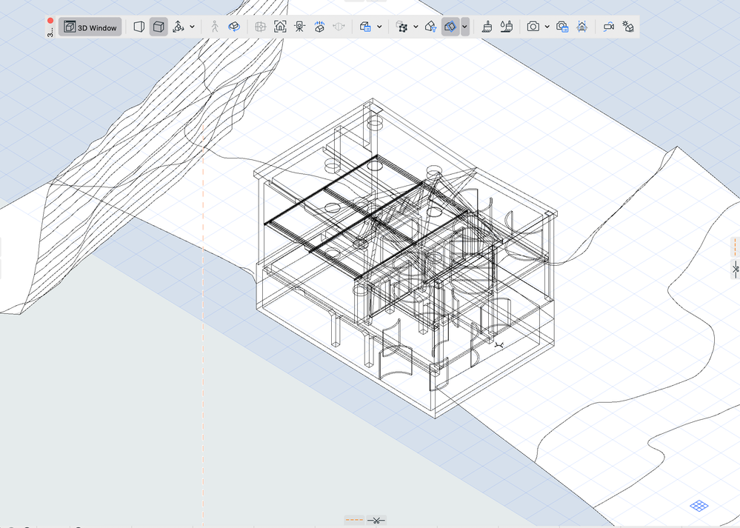Expand the camera render dropdown arrow
The width and height of the screenshot is (740, 528).
[547, 27]
